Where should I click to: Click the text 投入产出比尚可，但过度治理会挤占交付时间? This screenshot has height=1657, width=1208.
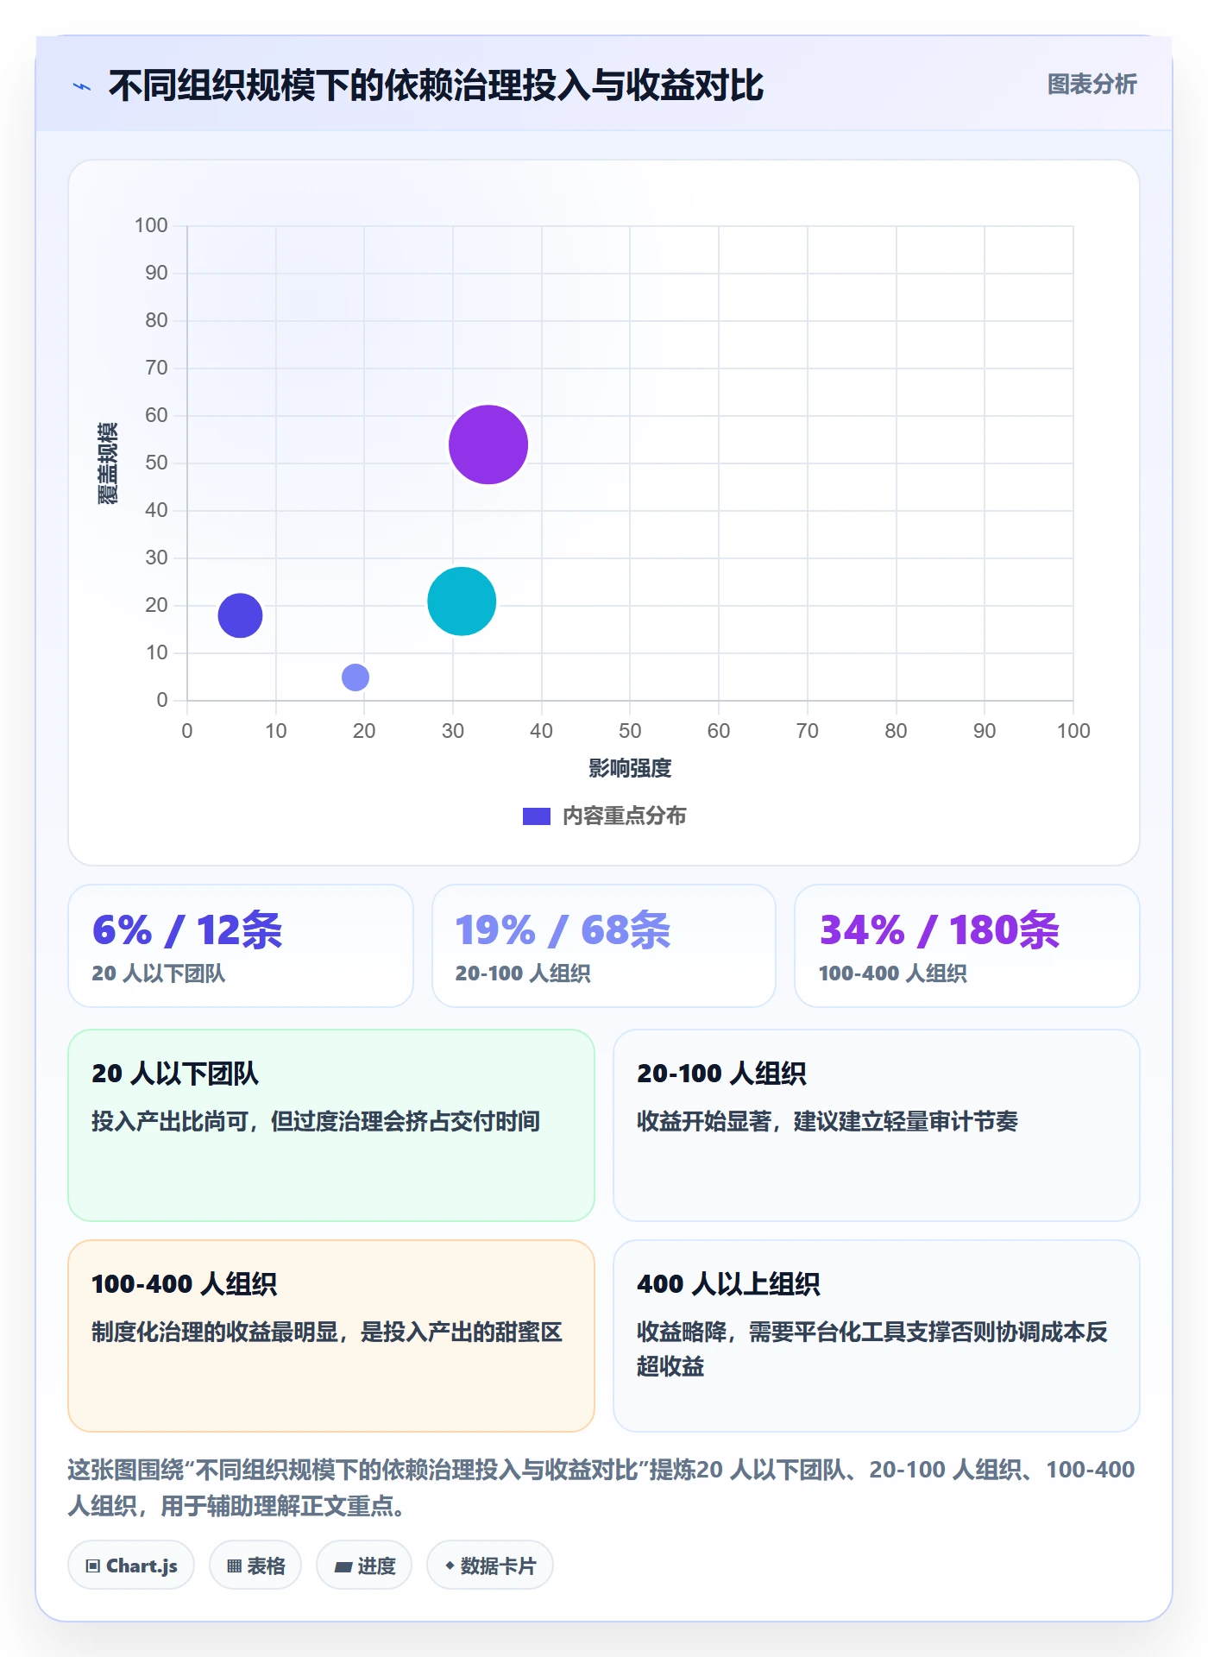tap(316, 1121)
